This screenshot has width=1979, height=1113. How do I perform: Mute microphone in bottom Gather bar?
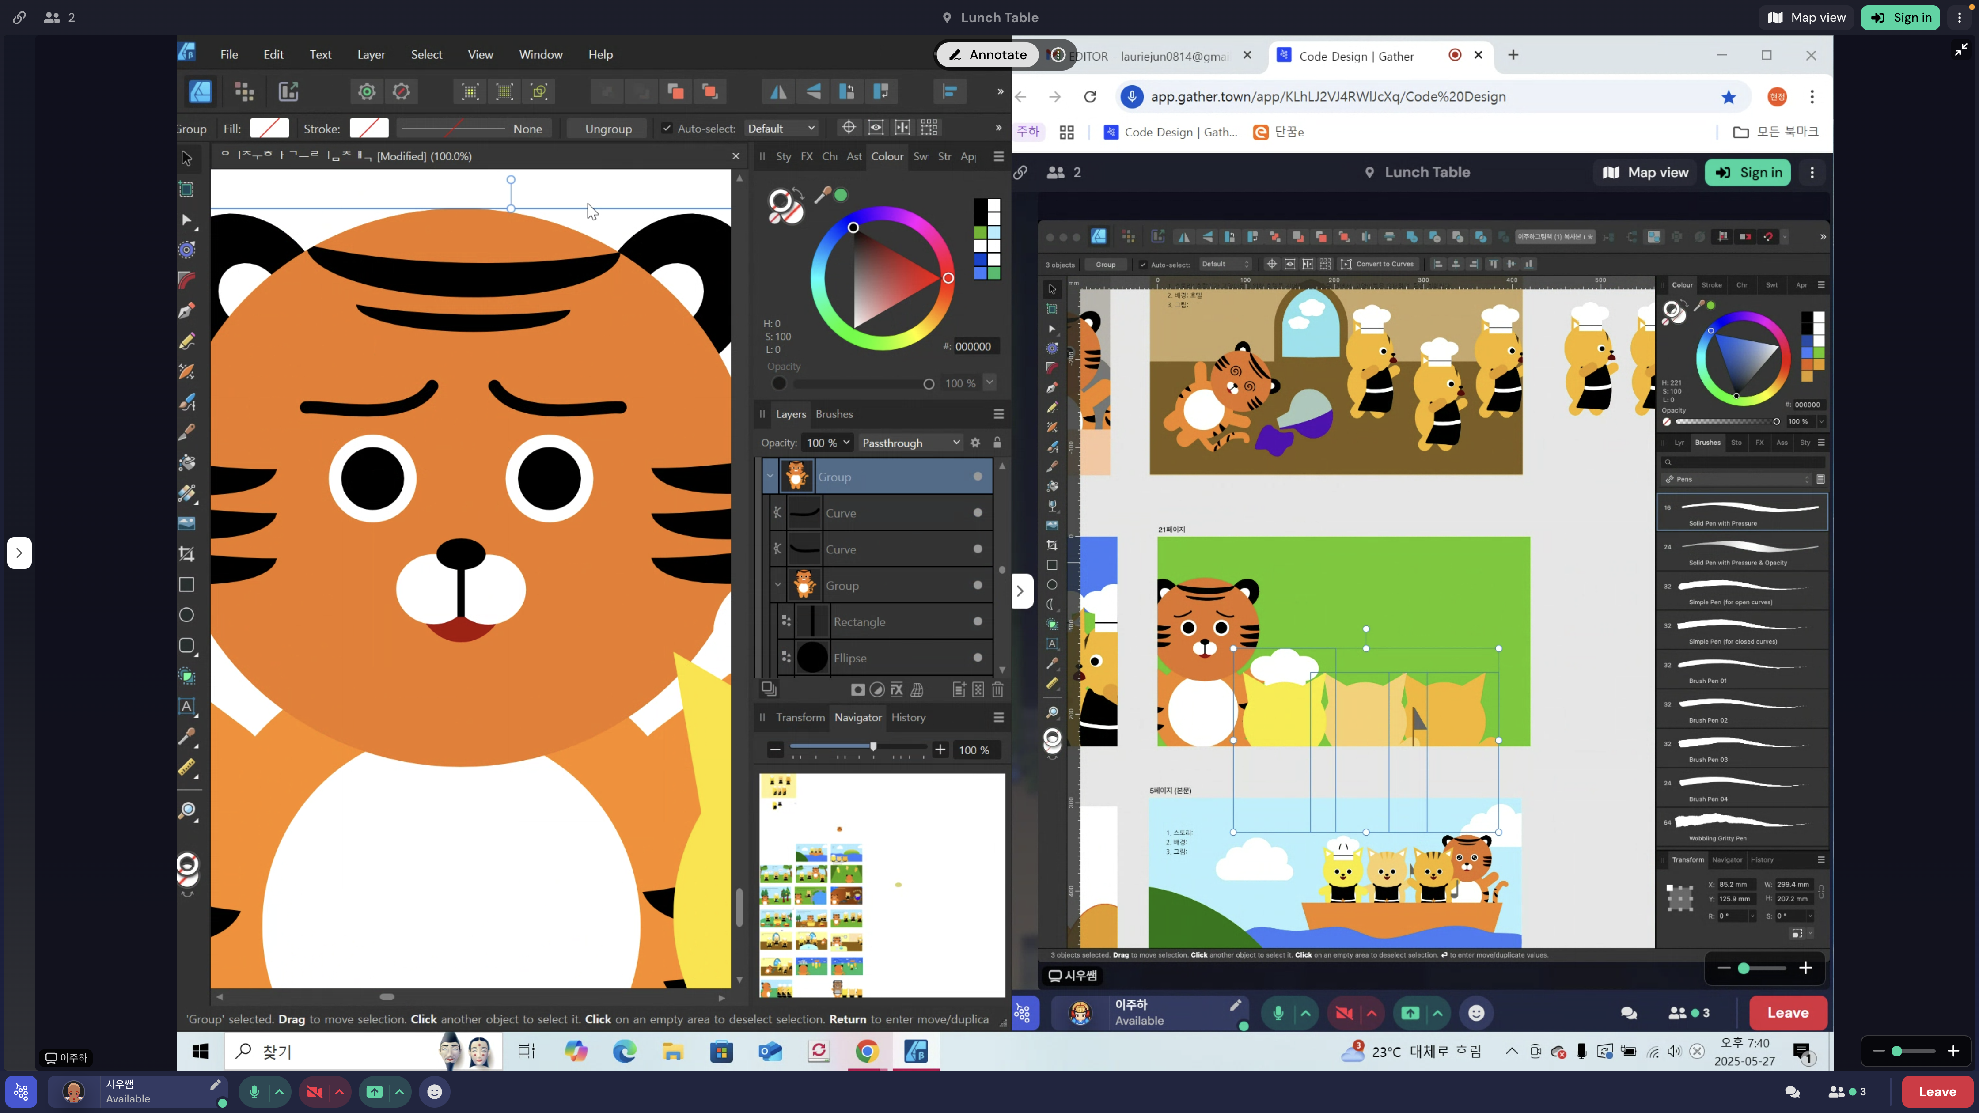coord(254,1091)
